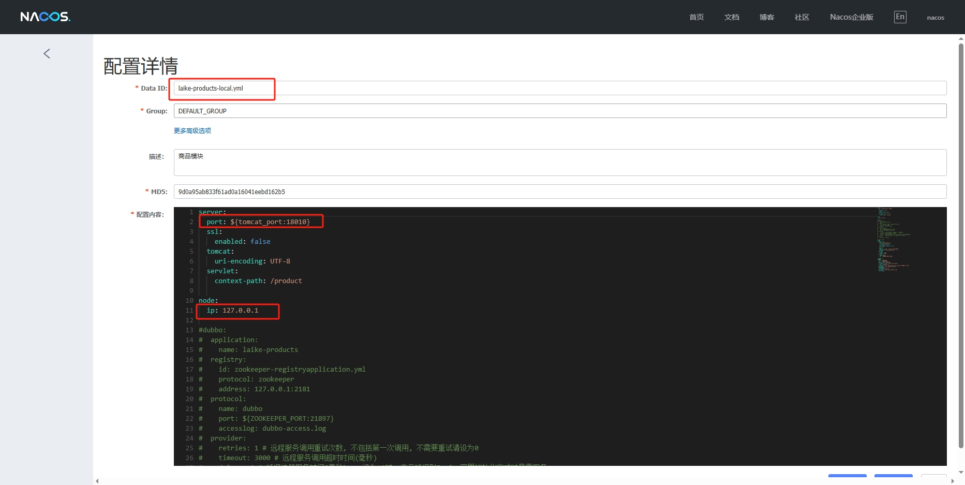Switch language with the En toggle

pos(900,17)
